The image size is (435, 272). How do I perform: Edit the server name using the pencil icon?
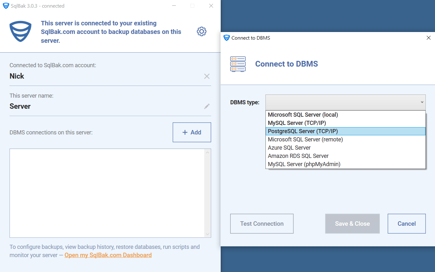207,106
